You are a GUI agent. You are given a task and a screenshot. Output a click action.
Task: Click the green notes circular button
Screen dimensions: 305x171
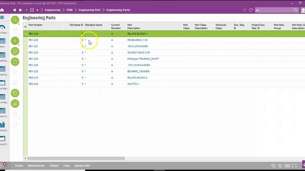pyautogui.click(x=15, y=93)
